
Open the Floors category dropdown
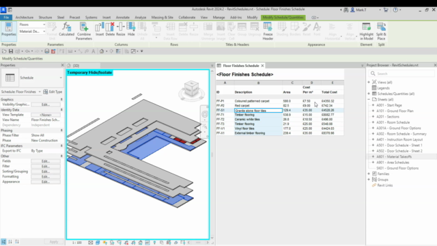click(x=32, y=25)
